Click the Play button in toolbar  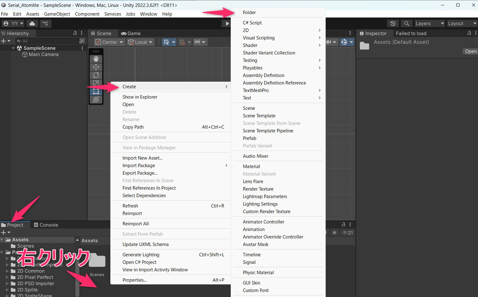point(227,23)
